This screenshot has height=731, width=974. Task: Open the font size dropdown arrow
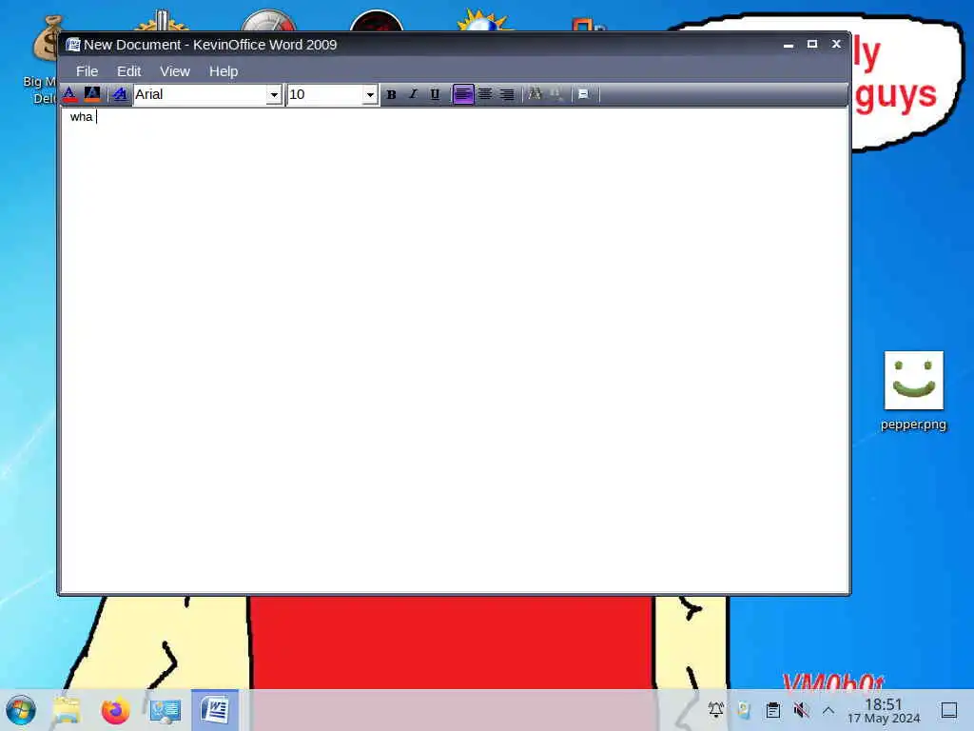pyautogui.click(x=370, y=94)
